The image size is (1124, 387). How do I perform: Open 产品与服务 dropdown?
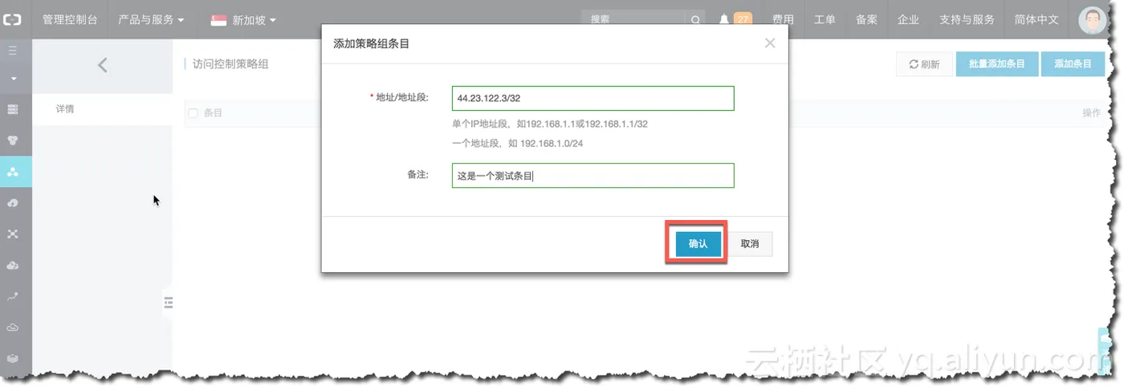click(x=151, y=19)
